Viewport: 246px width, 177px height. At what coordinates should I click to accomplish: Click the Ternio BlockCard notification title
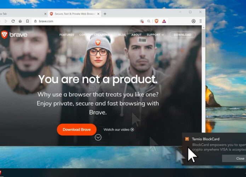coord(206,139)
